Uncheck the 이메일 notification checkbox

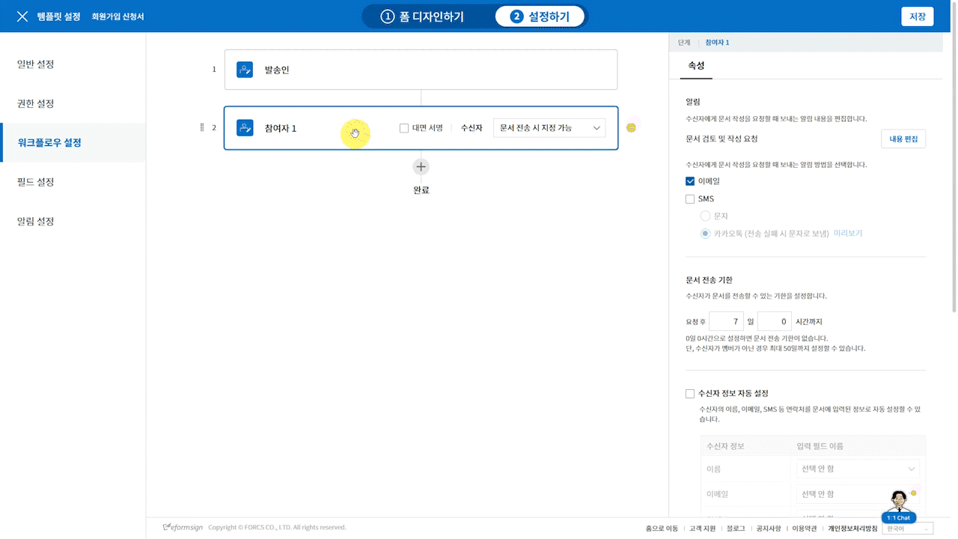[x=690, y=181]
